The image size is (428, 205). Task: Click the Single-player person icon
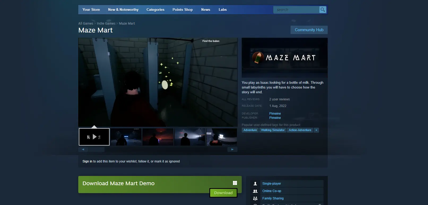(255, 184)
